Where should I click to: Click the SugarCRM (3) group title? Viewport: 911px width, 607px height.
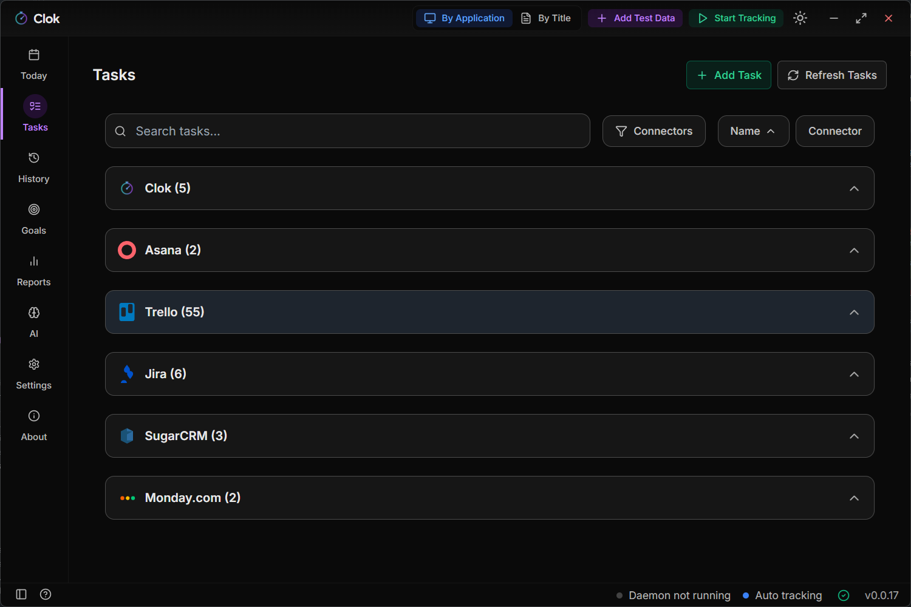pos(186,436)
